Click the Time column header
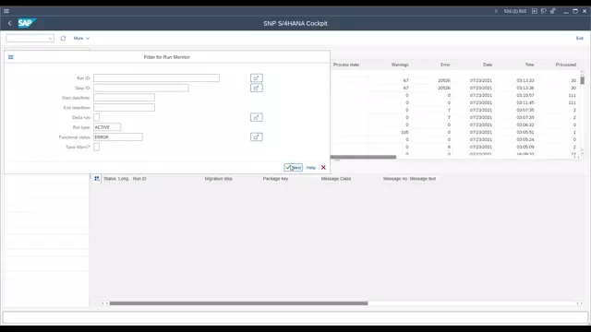This screenshot has height=332, width=591. coord(529,65)
